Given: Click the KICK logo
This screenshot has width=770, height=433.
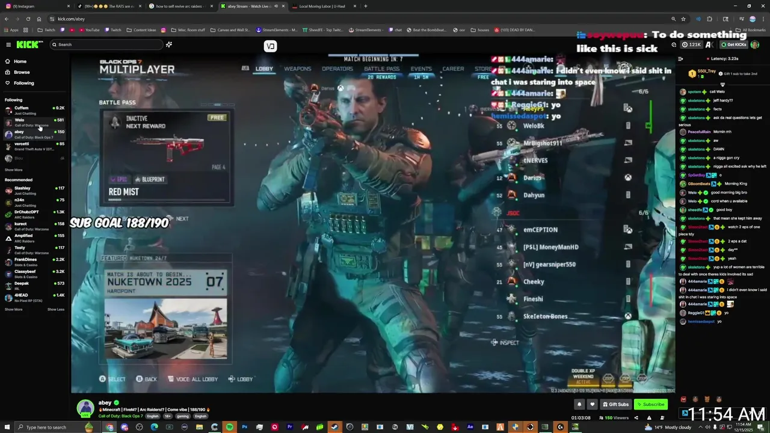Looking at the screenshot, I should pyautogui.click(x=29, y=45).
